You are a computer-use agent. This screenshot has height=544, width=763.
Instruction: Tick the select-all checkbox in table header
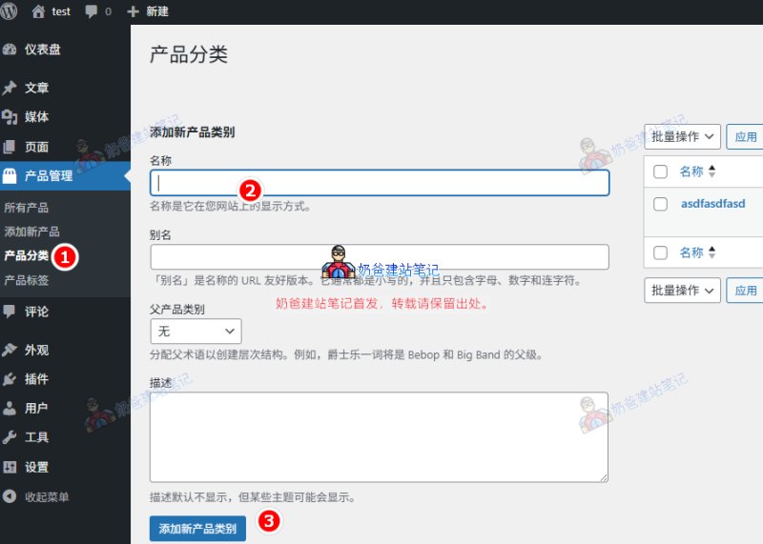pyautogui.click(x=660, y=171)
